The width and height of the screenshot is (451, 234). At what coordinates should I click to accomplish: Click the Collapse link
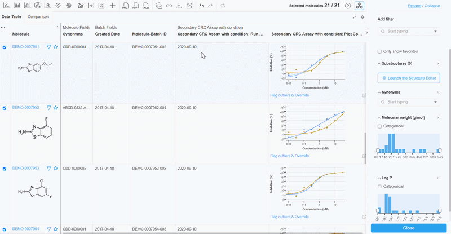coord(432,6)
